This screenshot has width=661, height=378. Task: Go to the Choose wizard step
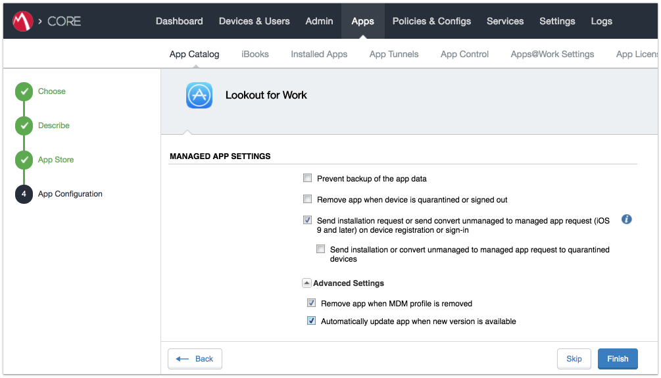[x=52, y=91]
